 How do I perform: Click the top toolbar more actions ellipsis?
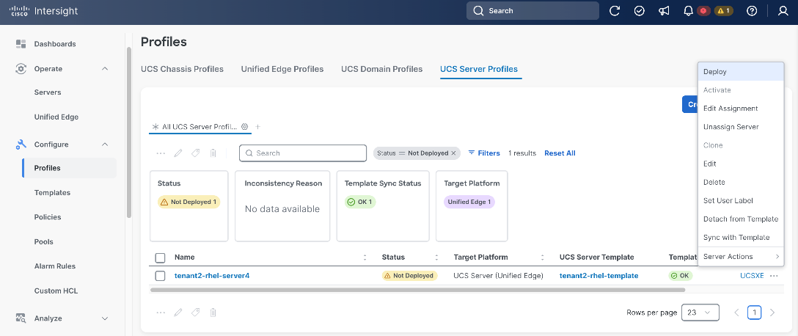pos(161,153)
